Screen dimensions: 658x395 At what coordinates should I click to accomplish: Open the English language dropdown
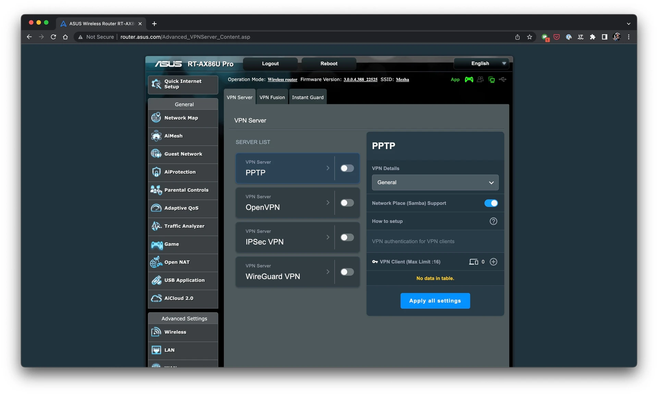(x=481, y=63)
